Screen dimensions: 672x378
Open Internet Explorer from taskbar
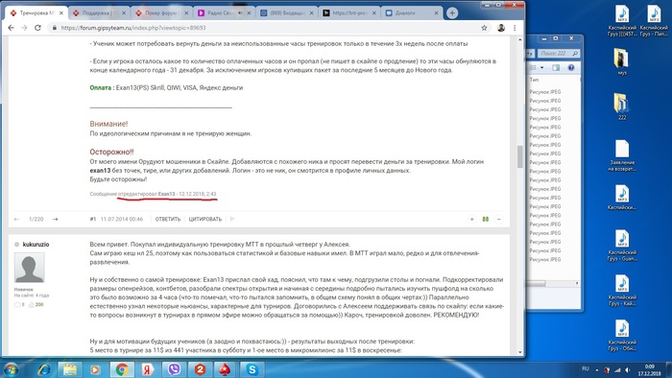(x=44, y=369)
